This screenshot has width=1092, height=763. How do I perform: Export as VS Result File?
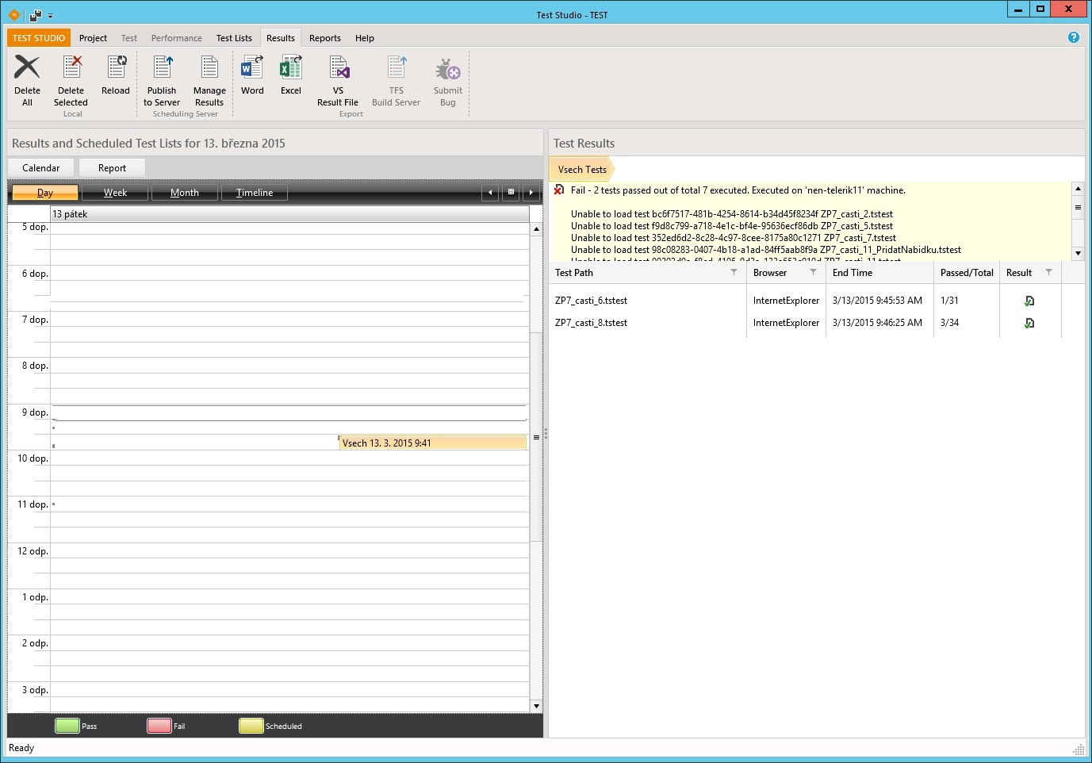(x=338, y=69)
